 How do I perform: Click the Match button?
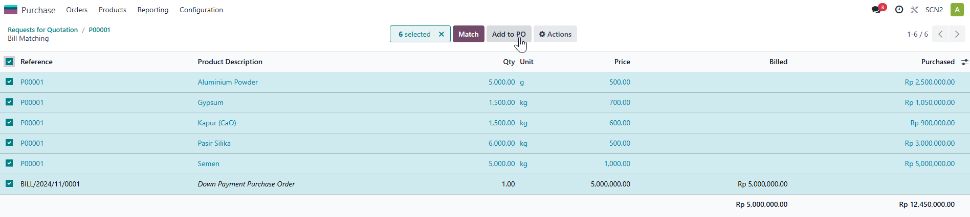click(x=468, y=34)
